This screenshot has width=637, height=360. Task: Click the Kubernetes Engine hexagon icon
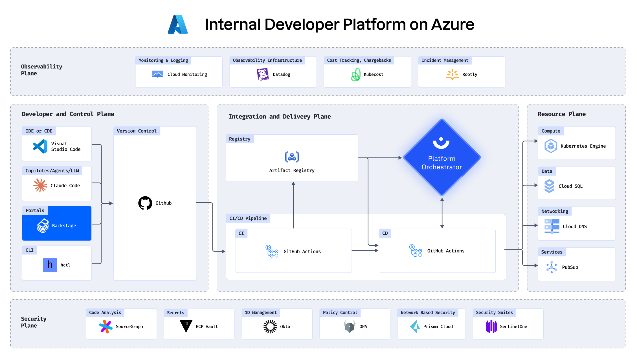[x=550, y=146]
